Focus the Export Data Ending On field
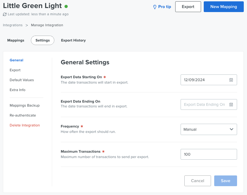The image size is (247, 195). (x=209, y=104)
